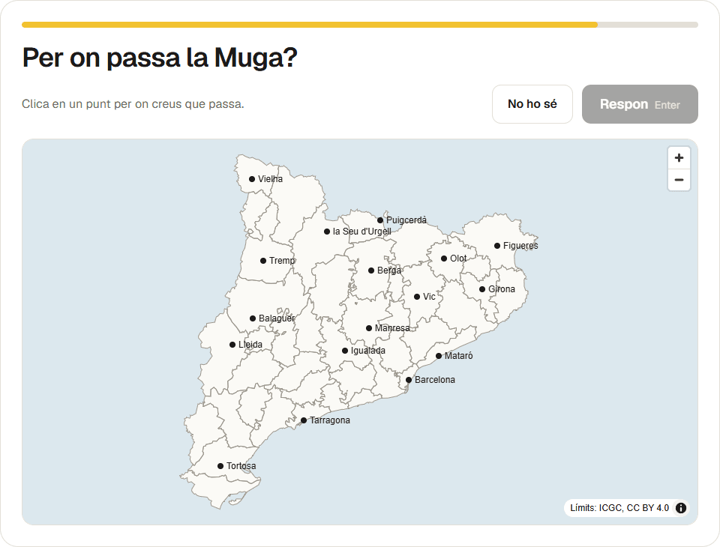Submit answer with Respon button
The width and height of the screenshot is (720, 547).
[x=640, y=104]
